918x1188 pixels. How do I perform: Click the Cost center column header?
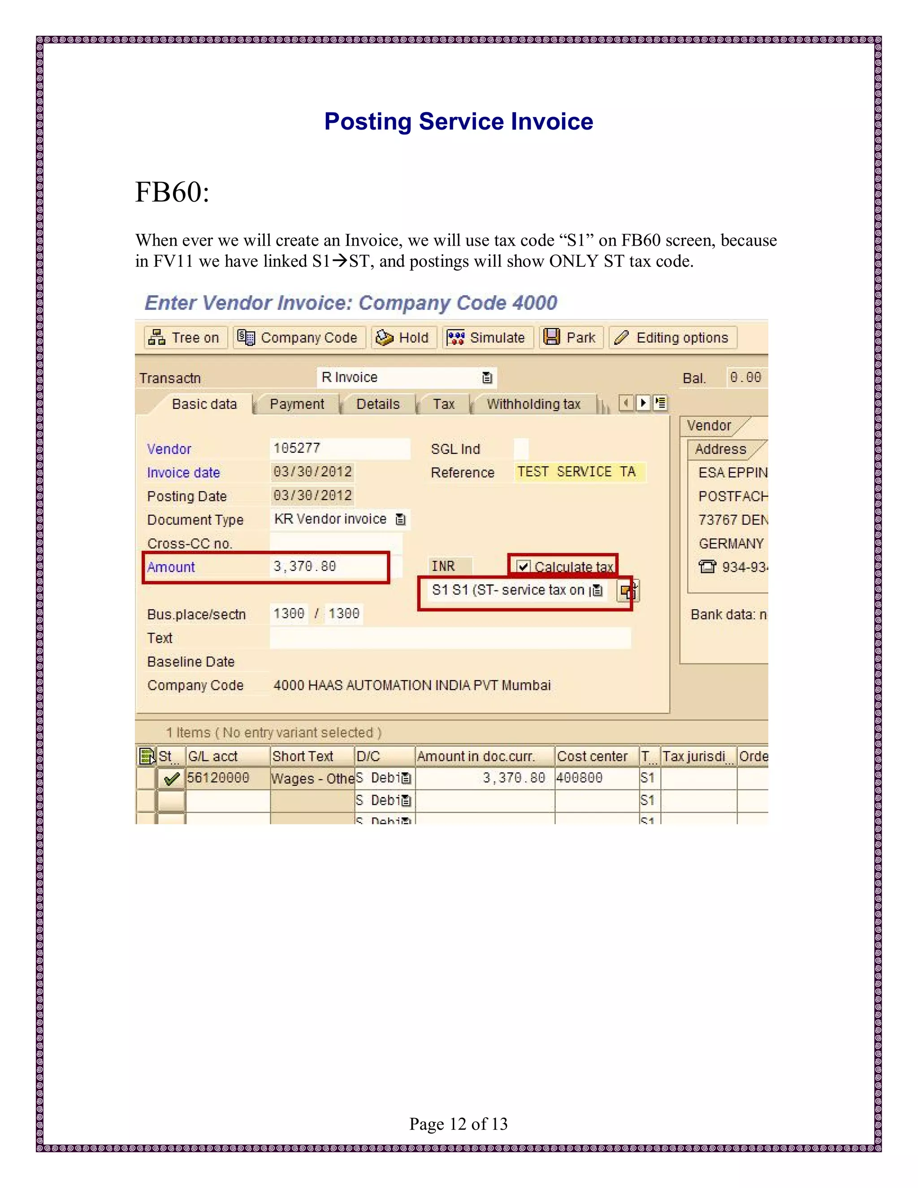597,756
